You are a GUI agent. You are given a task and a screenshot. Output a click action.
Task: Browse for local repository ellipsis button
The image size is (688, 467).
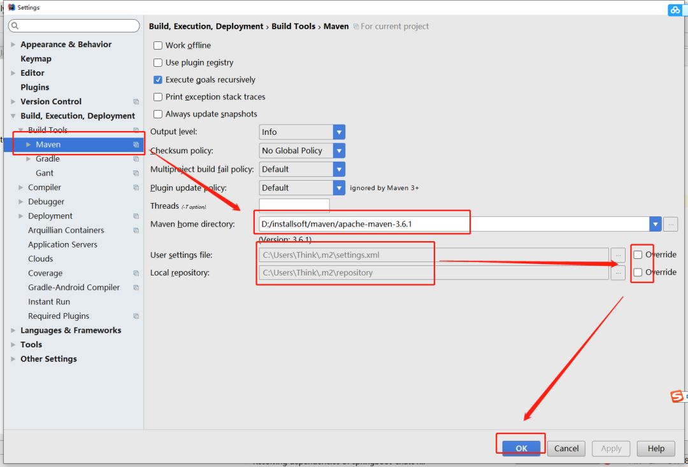tap(618, 272)
